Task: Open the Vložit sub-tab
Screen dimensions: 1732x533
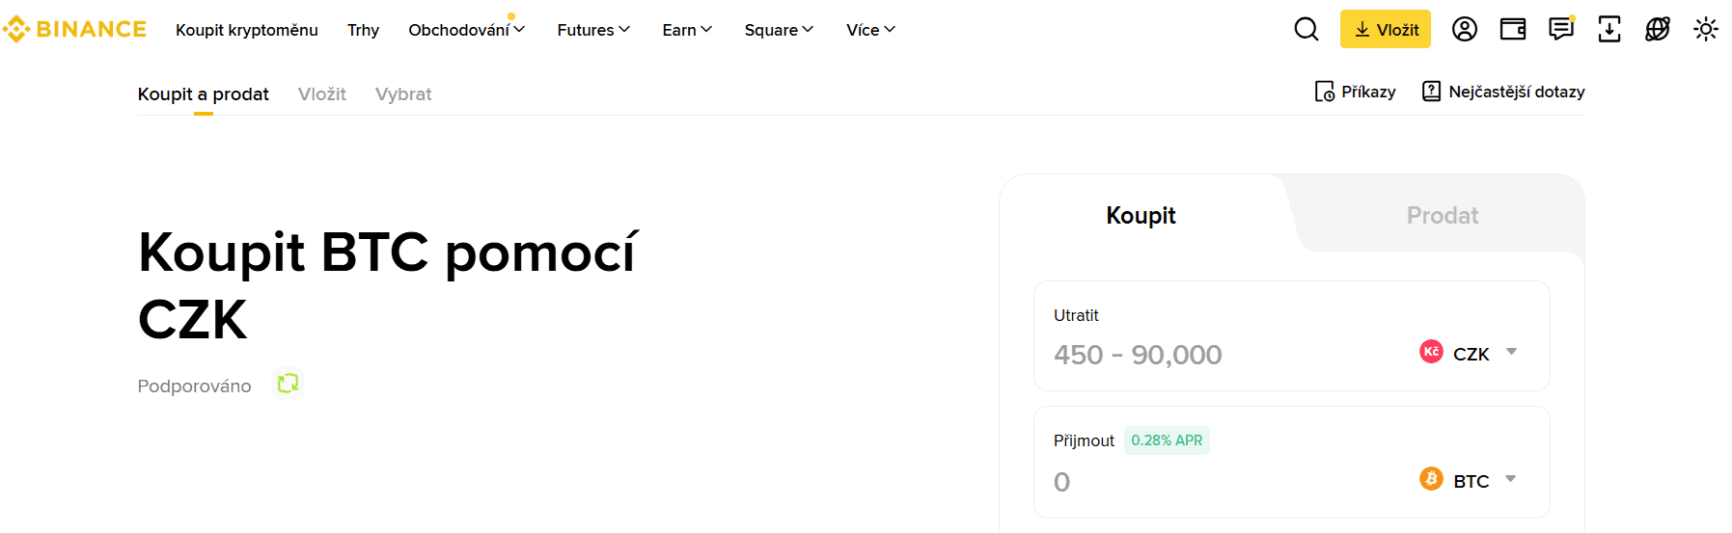Action: [321, 93]
